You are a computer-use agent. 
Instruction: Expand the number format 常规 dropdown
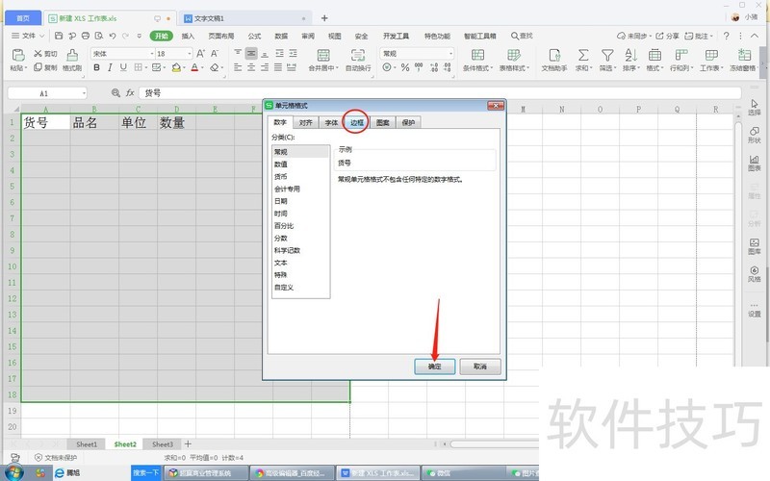click(x=449, y=54)
